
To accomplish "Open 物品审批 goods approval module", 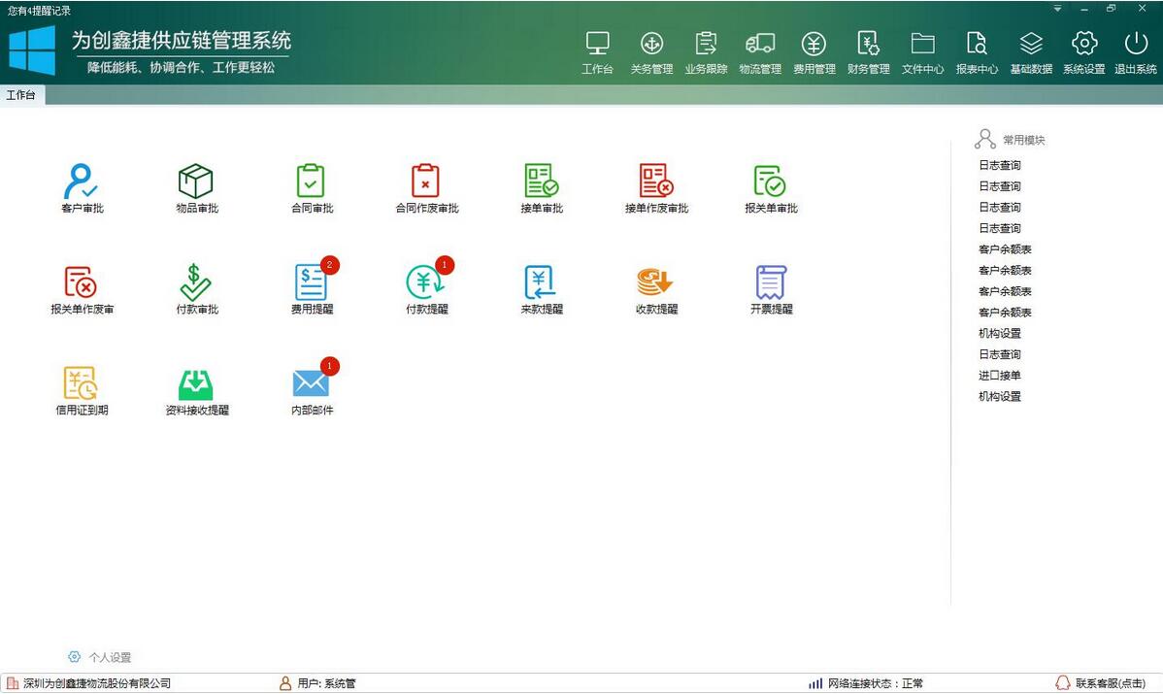I will [195, 186].
